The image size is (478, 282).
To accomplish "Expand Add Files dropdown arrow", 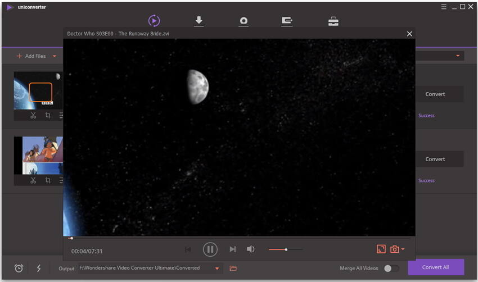I will click(55, 56).
